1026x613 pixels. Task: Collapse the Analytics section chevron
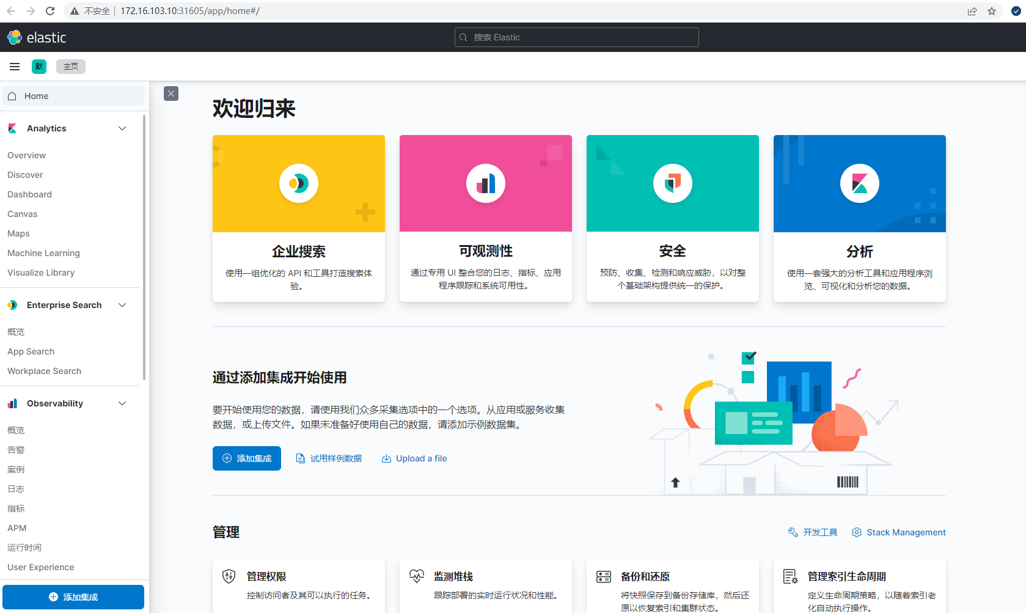pos(122,128)
